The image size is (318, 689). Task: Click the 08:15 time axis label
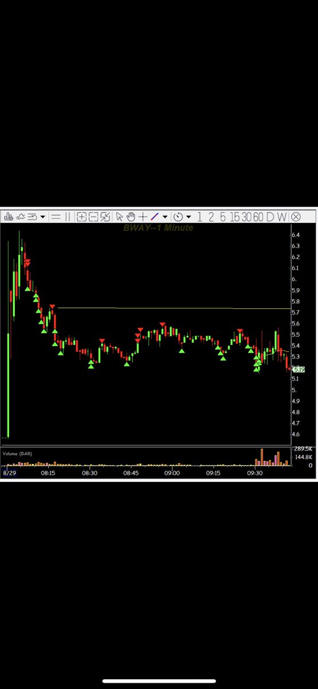[48, 473]
